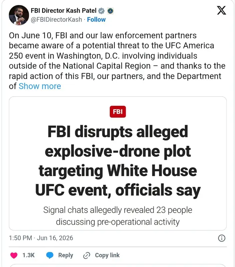Open Kash Patel's profile picture
Screen dimensions: 235x267
pos(19,15)
